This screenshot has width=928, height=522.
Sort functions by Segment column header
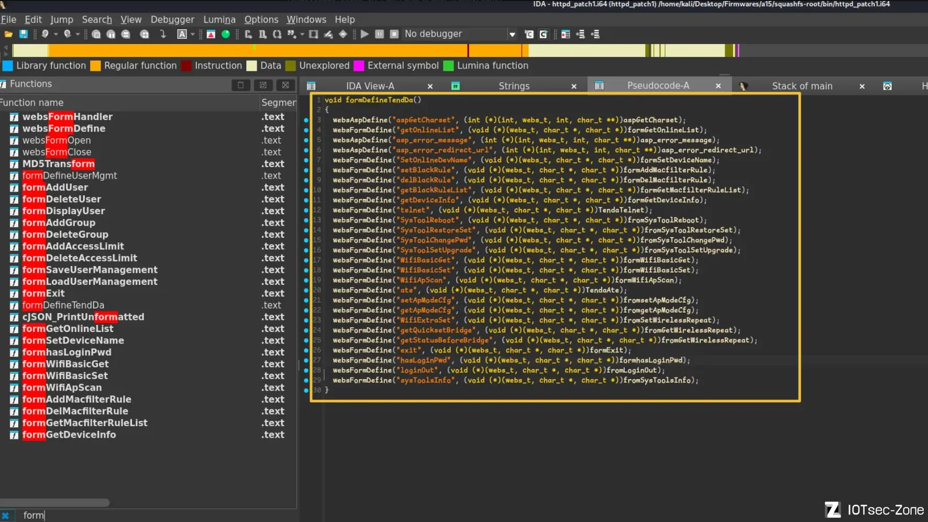(x=279, y=103)
